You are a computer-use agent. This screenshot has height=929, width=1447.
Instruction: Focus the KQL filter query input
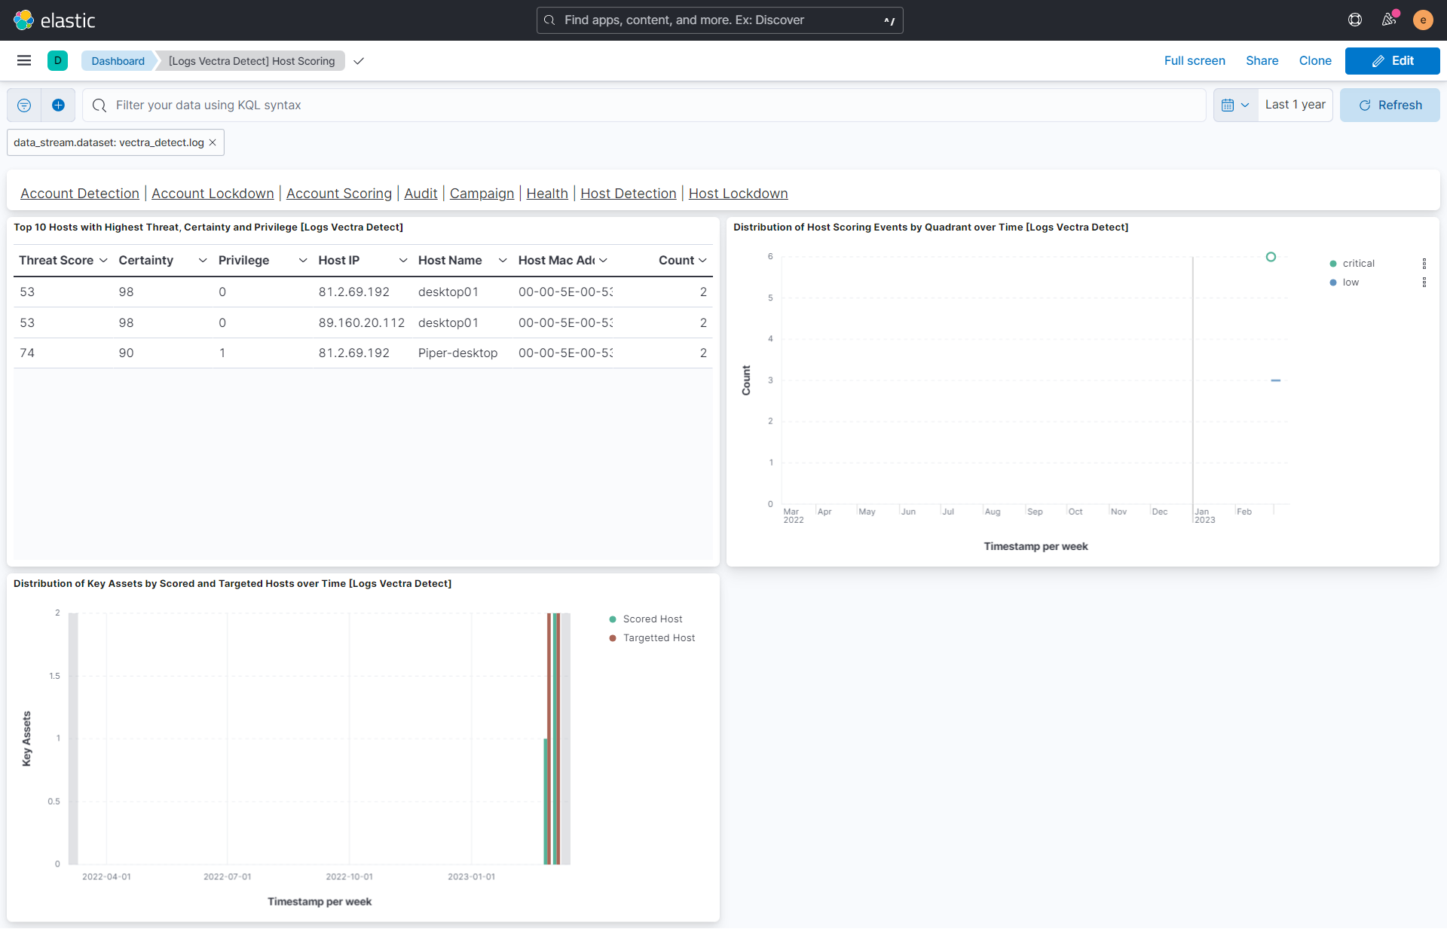tap(644, 105)
